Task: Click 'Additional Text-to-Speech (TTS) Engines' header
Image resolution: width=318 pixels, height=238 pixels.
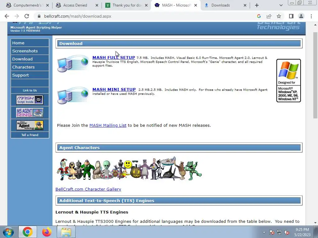Action: [179, 201]
